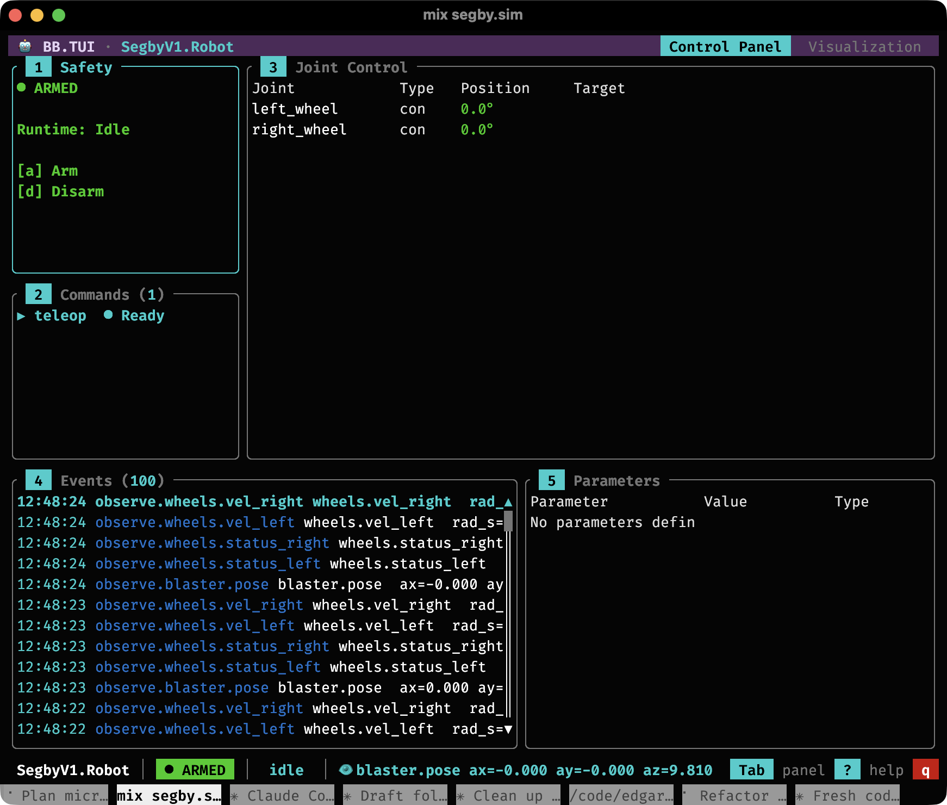The width and height of the screenshot is (947, 805).
Task: Click the green ARMED status dot in Safety
Action: (x=21, y=88)
